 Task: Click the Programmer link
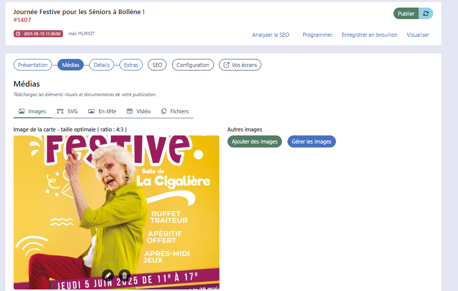point(317,35)
